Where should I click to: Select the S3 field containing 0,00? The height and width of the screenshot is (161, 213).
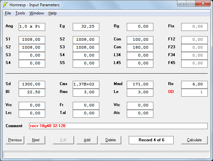(x=32, y=56)
